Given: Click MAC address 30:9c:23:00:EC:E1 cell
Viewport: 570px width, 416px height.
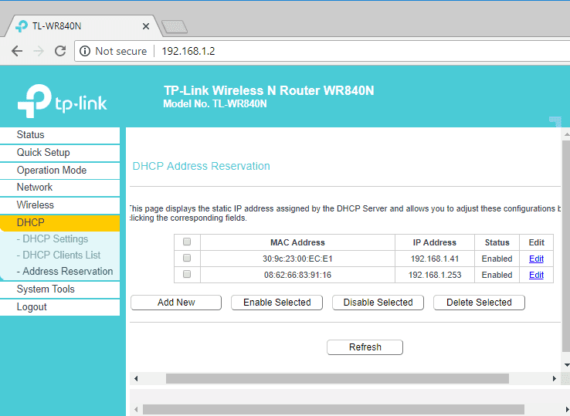Looking at the screenshot, I should click(297, 259).
